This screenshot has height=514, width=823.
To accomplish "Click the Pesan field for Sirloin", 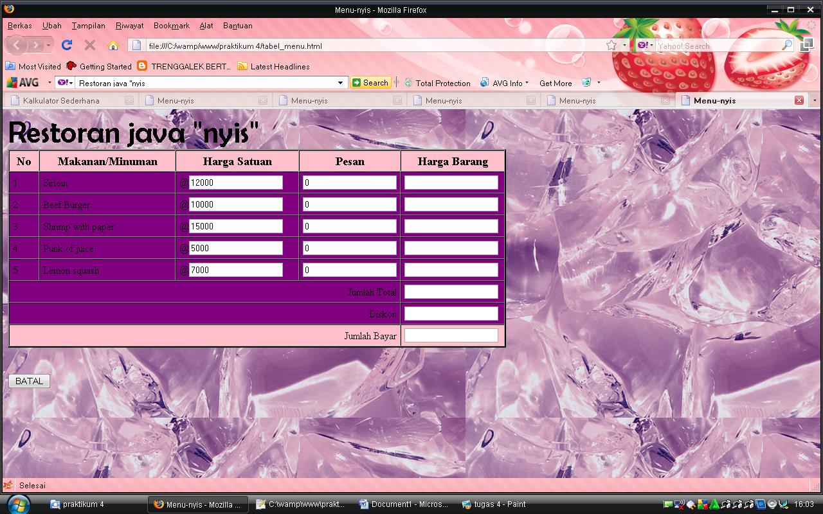I will click(x=350, y=182).
